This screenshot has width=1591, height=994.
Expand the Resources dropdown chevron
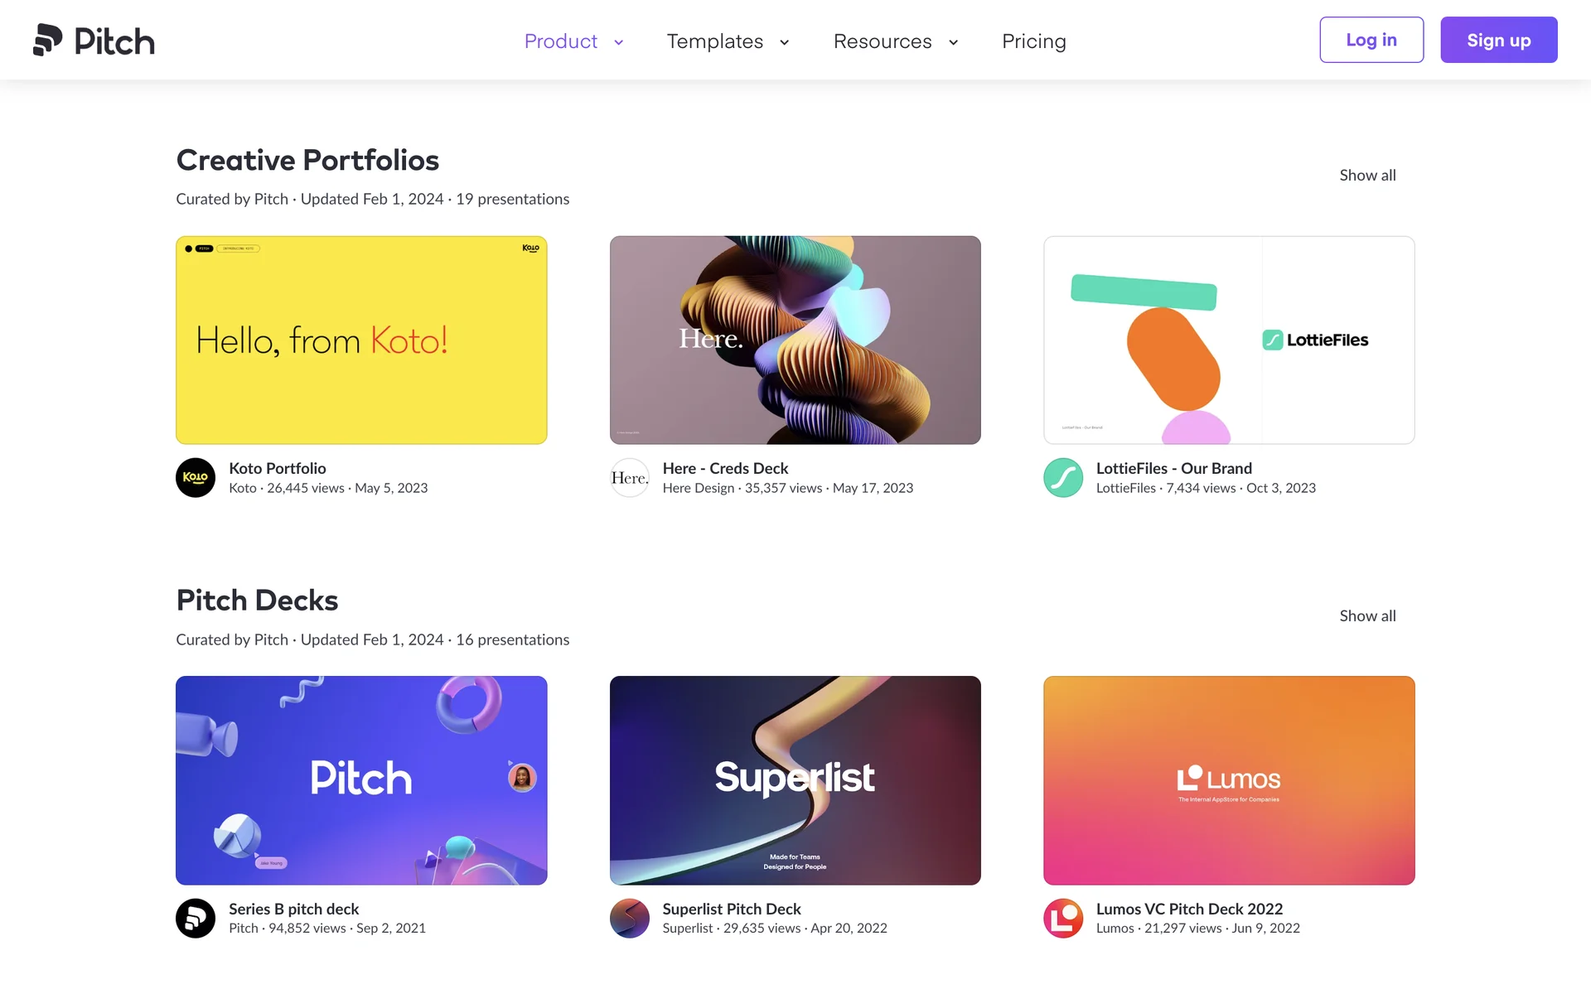click(953, 42)
